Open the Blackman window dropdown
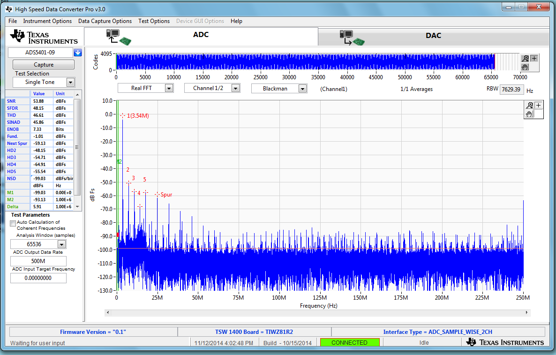 [302, 89]
